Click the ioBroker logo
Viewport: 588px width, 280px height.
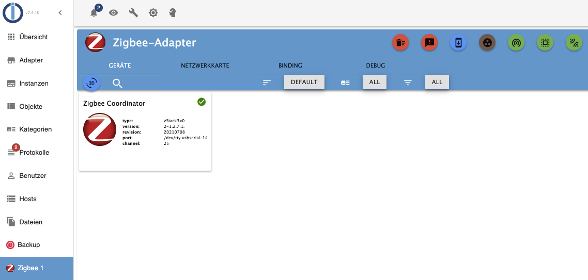(13, 12)
